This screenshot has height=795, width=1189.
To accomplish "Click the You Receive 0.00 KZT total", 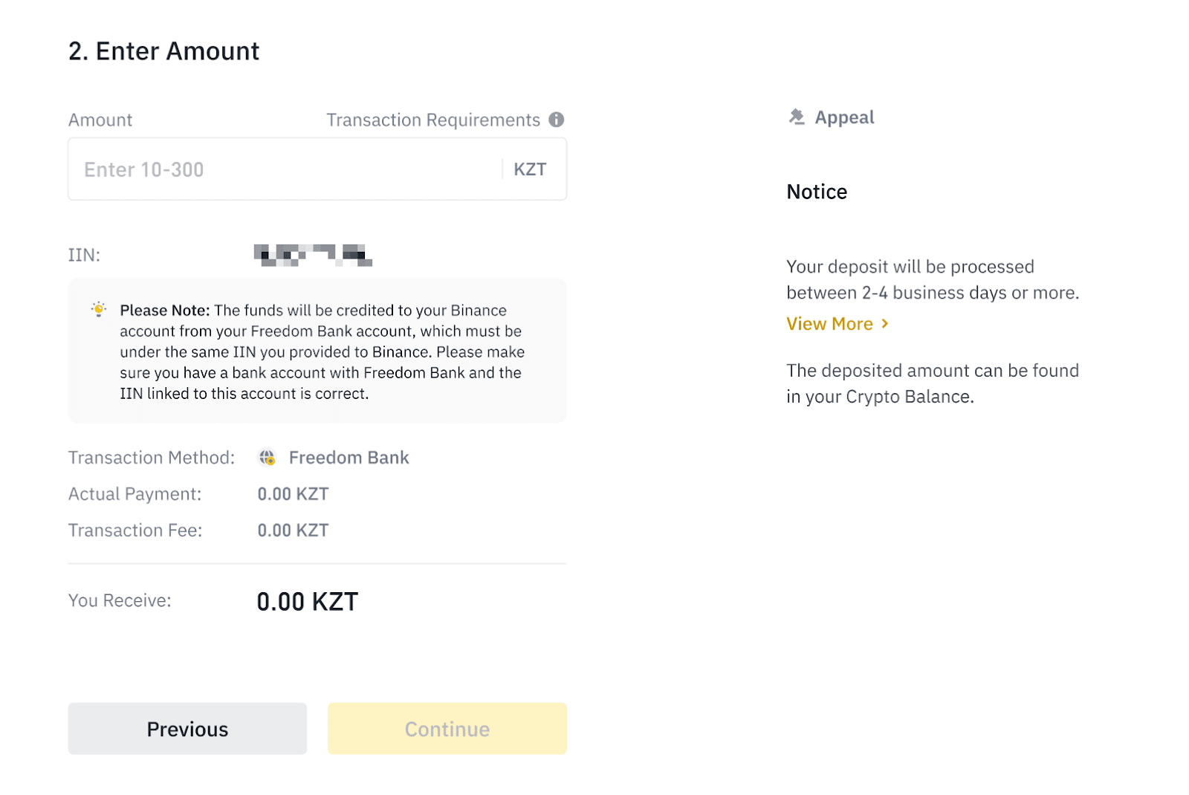I will [x=308, y=602].
